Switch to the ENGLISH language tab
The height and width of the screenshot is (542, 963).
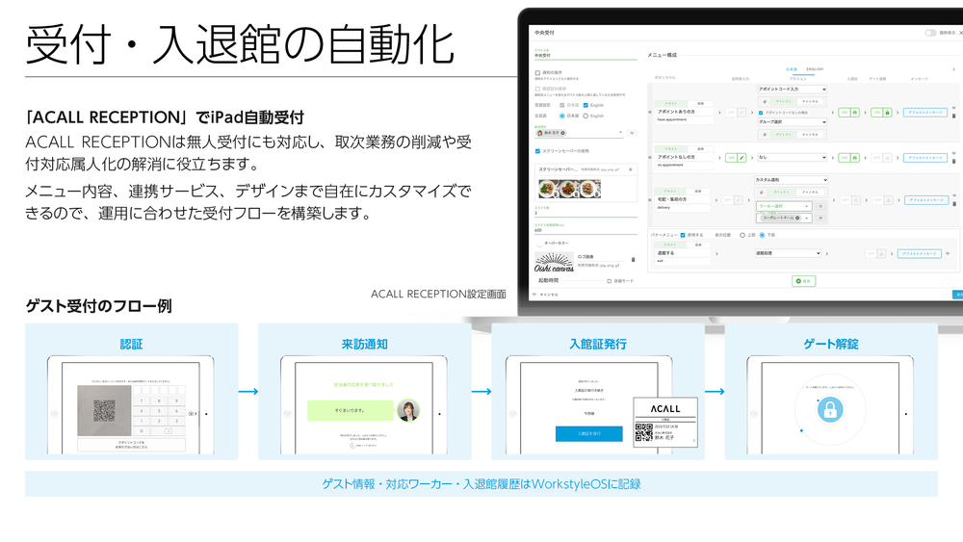(815, 69)
